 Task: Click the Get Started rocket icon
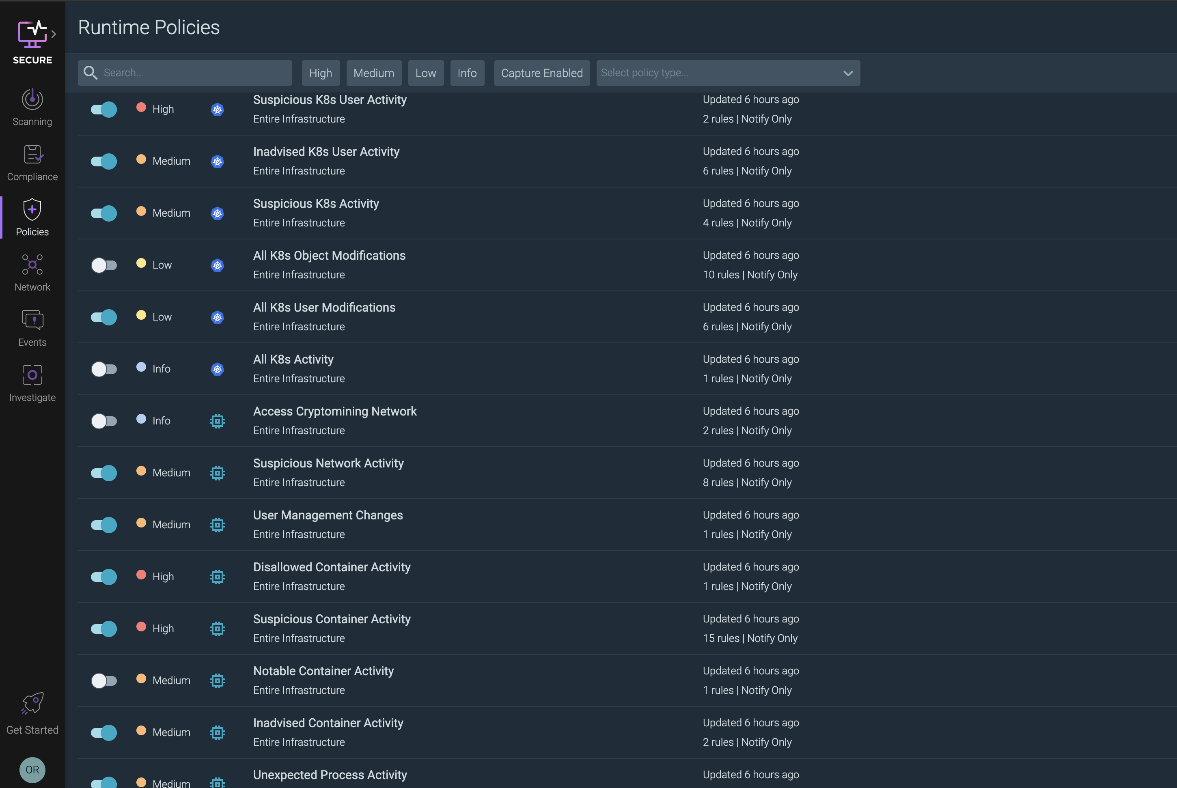coord(32,704)
